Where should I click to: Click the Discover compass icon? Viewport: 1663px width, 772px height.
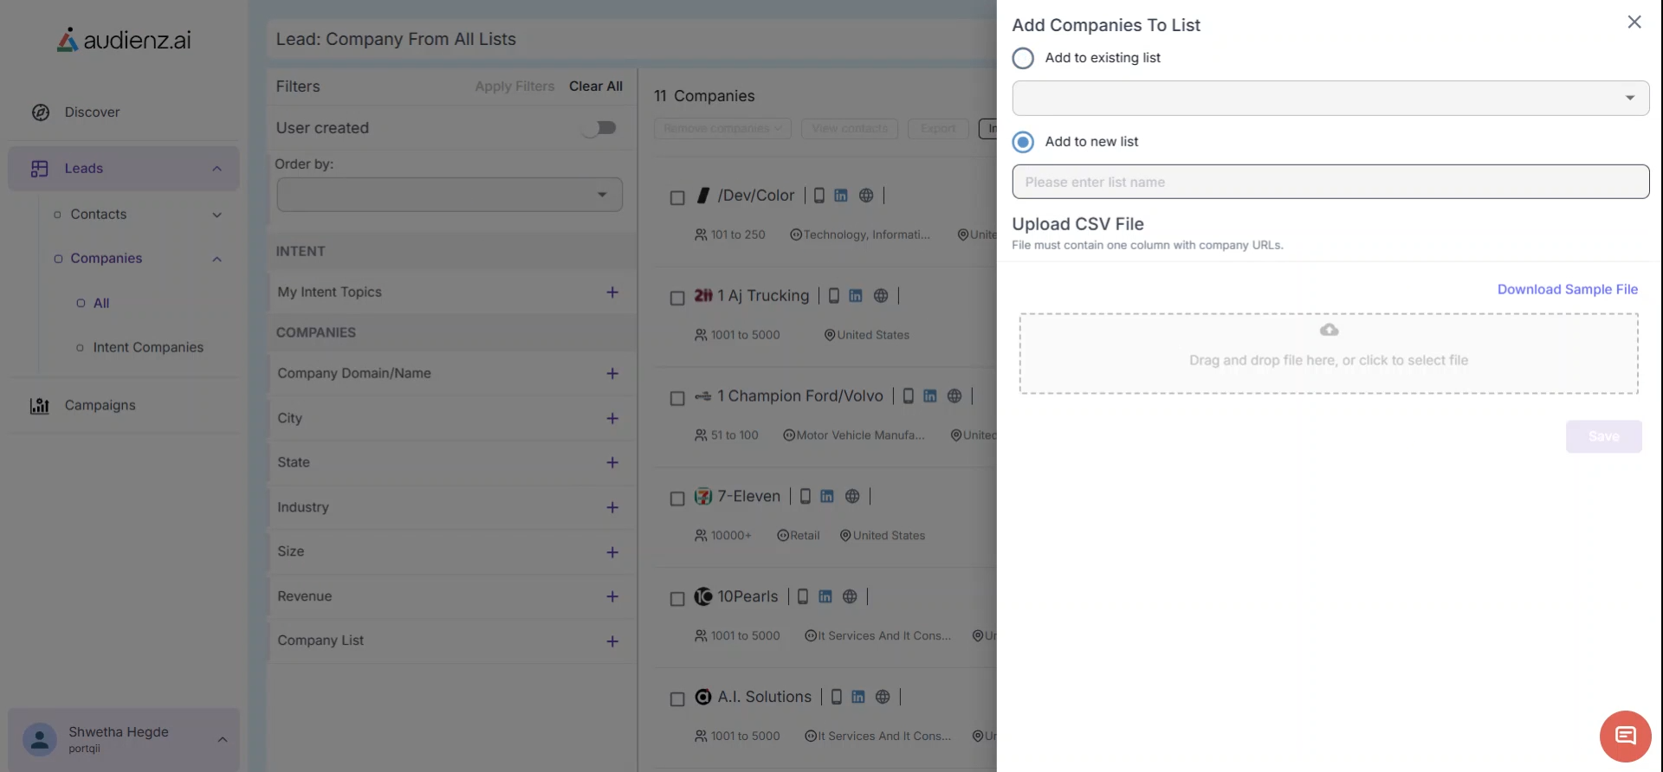(x=41, y=113)
